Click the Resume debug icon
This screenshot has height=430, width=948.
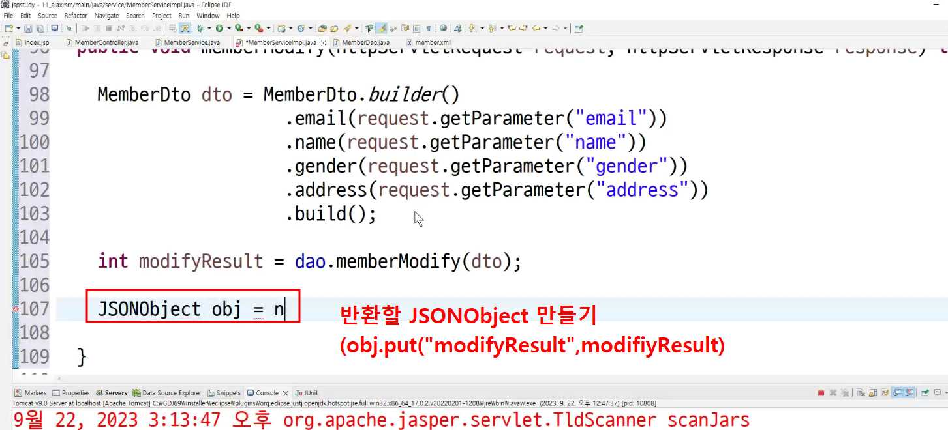click(85, 29)
